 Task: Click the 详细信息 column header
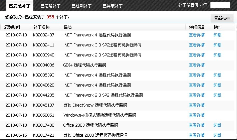tap(197, 27)
